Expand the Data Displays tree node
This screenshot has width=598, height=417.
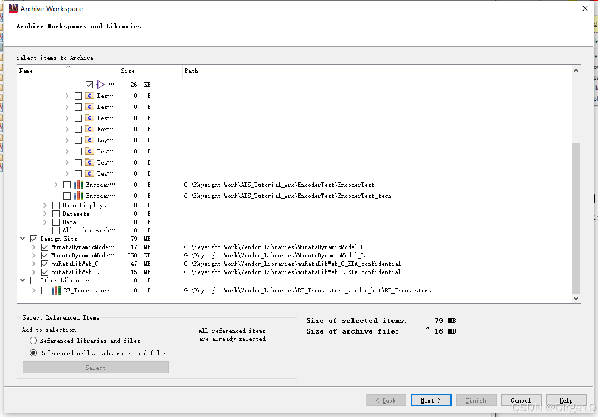click(44, 205)
